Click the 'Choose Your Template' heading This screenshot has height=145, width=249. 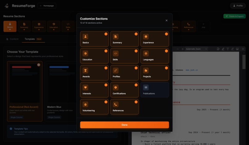(23, 52)
